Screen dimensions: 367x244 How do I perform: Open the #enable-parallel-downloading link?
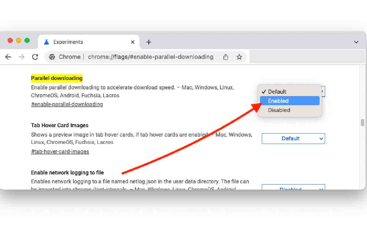coord(67,104)
